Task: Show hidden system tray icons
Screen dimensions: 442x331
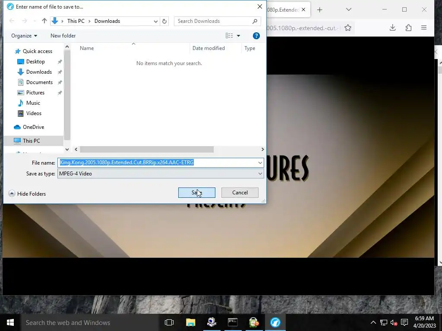Action: (x=373, y=322)
